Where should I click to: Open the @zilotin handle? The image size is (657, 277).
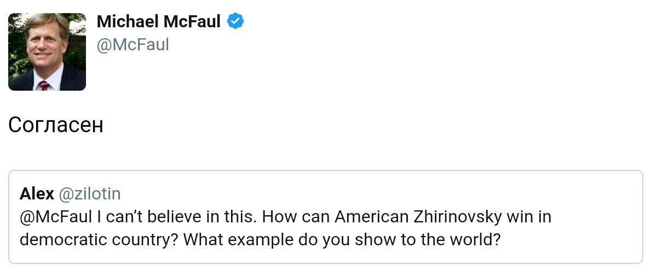(x=90, y=193)
